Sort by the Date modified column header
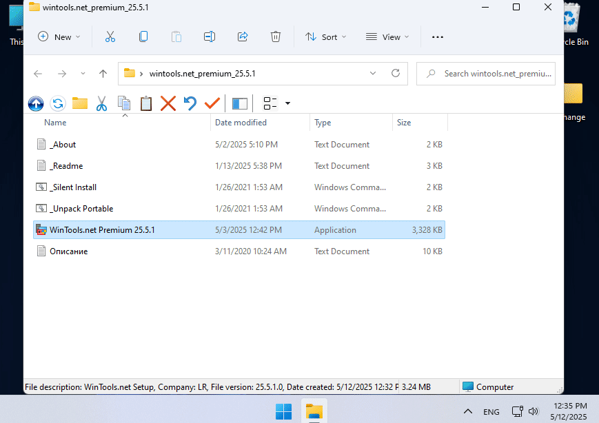 click(x=241, y=123)
